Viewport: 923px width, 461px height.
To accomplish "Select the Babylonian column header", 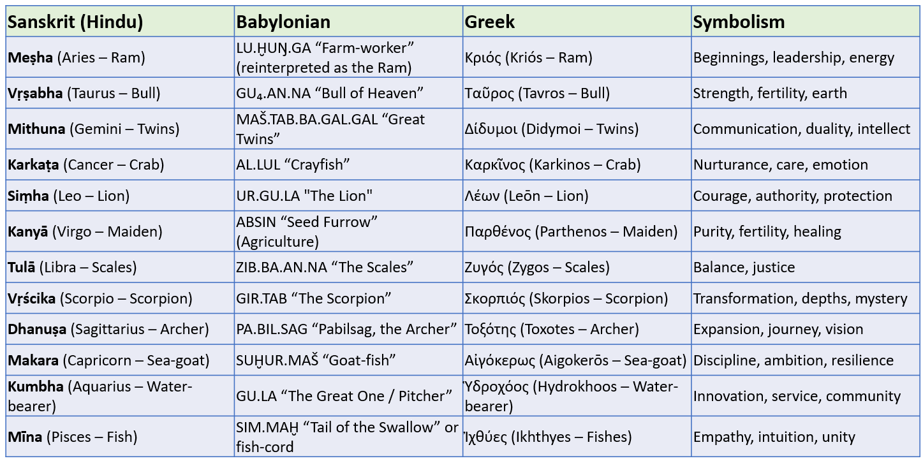I will click(x=283, y=22).
